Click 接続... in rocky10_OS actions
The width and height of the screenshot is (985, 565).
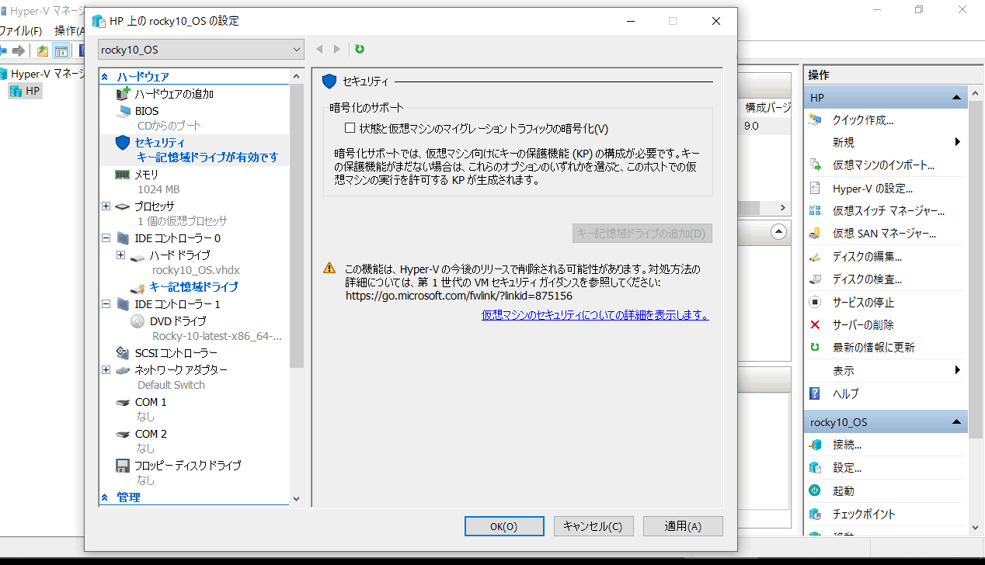coord(847,445)
